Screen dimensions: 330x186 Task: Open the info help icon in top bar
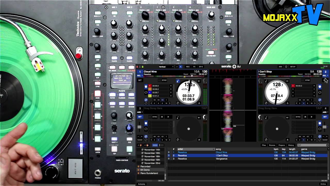tap(286, 67)
